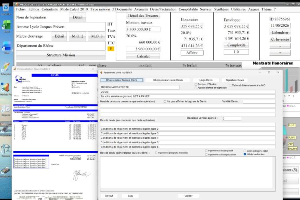Toggle Ne pas afficher le logo sur le Devis
The width and height of the screenshot is (300, 200).
(x=165, y=102)
